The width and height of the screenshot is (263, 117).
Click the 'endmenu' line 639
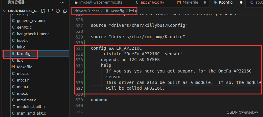click(x=100, y=100)
